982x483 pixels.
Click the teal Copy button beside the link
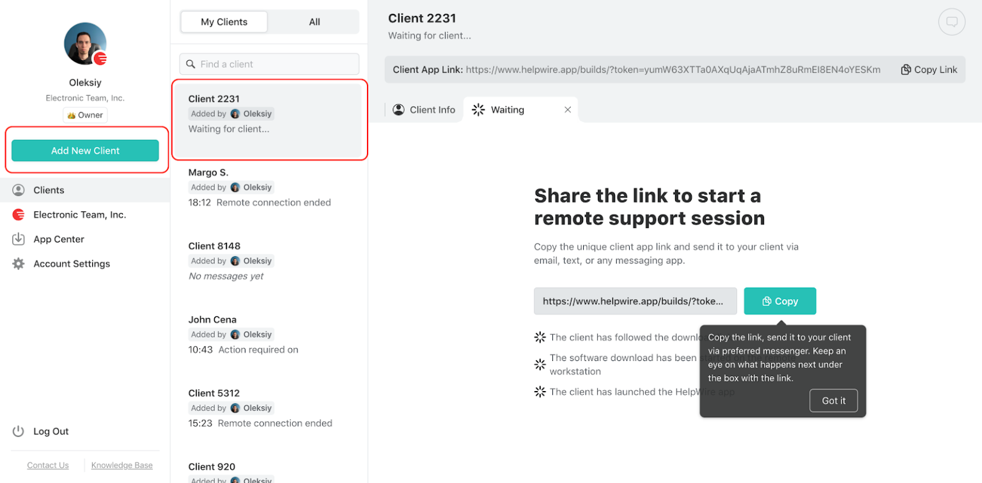pos(779,301)
